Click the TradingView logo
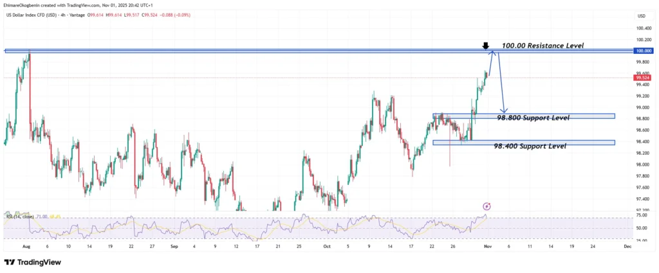The height and width of the screenshot is (273, 659). click(33, 263)
